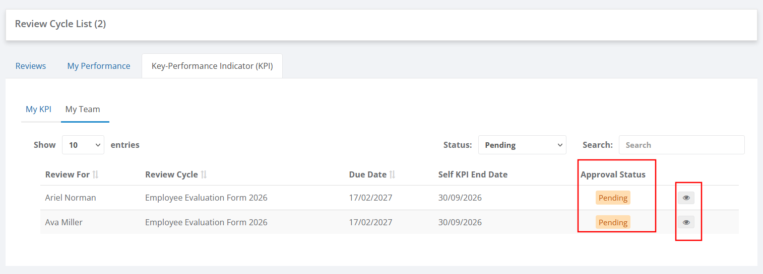Viewport: 763px width, 274px height.
Task: Open the Show entries dropdown
Action: click(x=83, y=145)
